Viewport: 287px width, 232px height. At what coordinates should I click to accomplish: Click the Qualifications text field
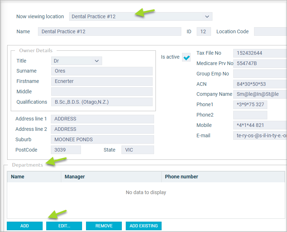[x=102, y=102]
